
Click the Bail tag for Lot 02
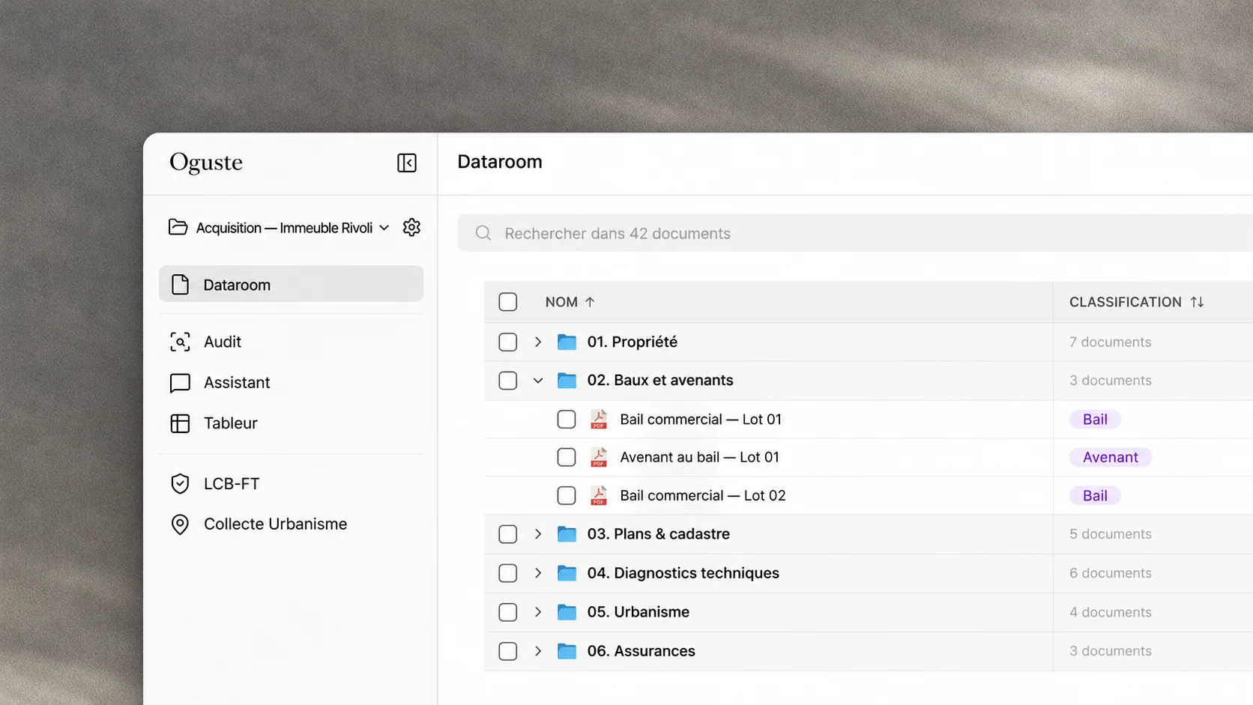(1095, 496)
